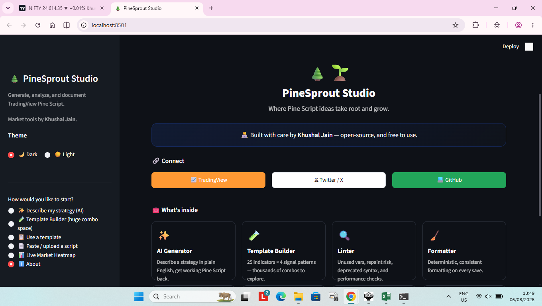Viewport: 542px width, 306px height.
Task: Open a new browser tab
Action: [211, 8]
